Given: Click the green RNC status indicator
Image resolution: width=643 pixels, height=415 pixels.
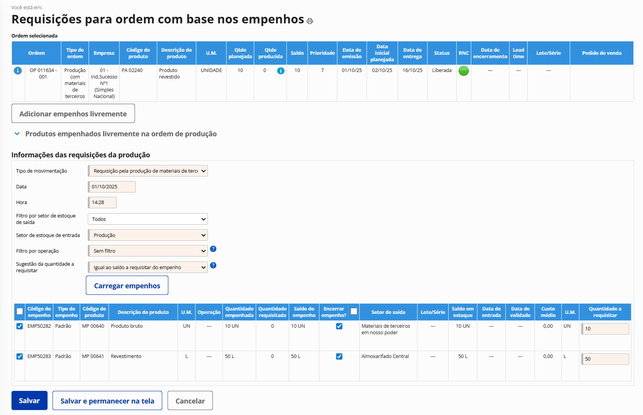Looking at the screenshot, I should pos(464,71).
